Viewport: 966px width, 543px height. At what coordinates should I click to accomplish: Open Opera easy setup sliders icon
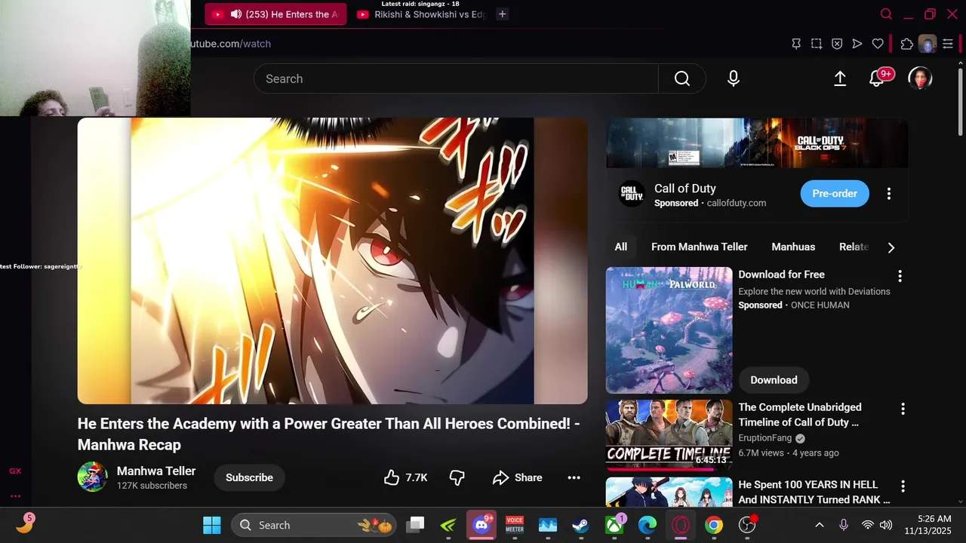point(948,44)
